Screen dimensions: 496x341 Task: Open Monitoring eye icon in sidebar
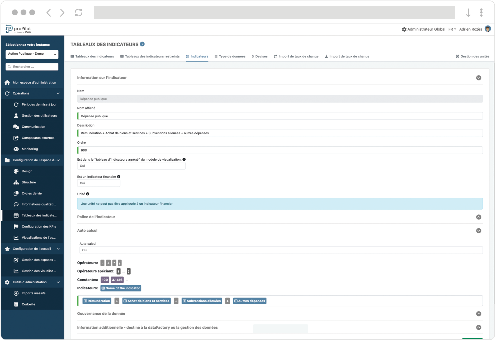[x=16, y=149]
